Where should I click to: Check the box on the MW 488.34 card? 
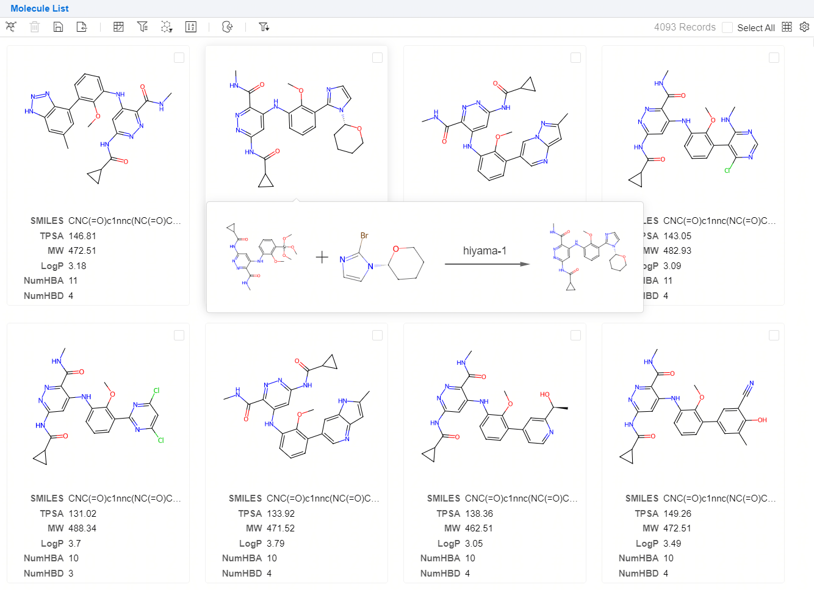(x=179, y=335)
